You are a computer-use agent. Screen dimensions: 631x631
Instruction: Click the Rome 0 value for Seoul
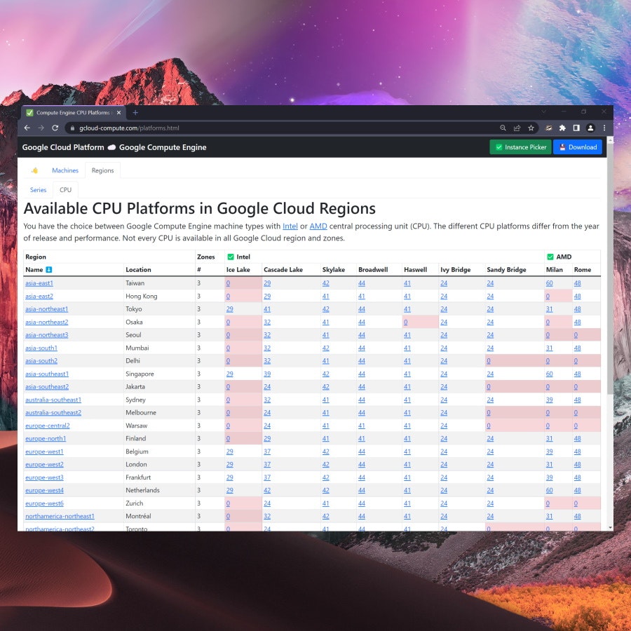tap(576, 335)
